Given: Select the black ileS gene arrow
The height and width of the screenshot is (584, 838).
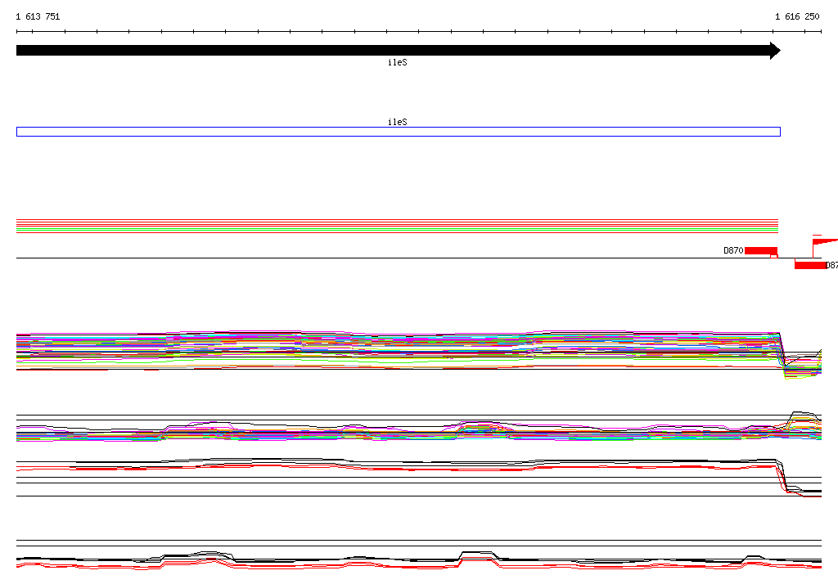Looking at the screenshot, I should pos(399,51).
